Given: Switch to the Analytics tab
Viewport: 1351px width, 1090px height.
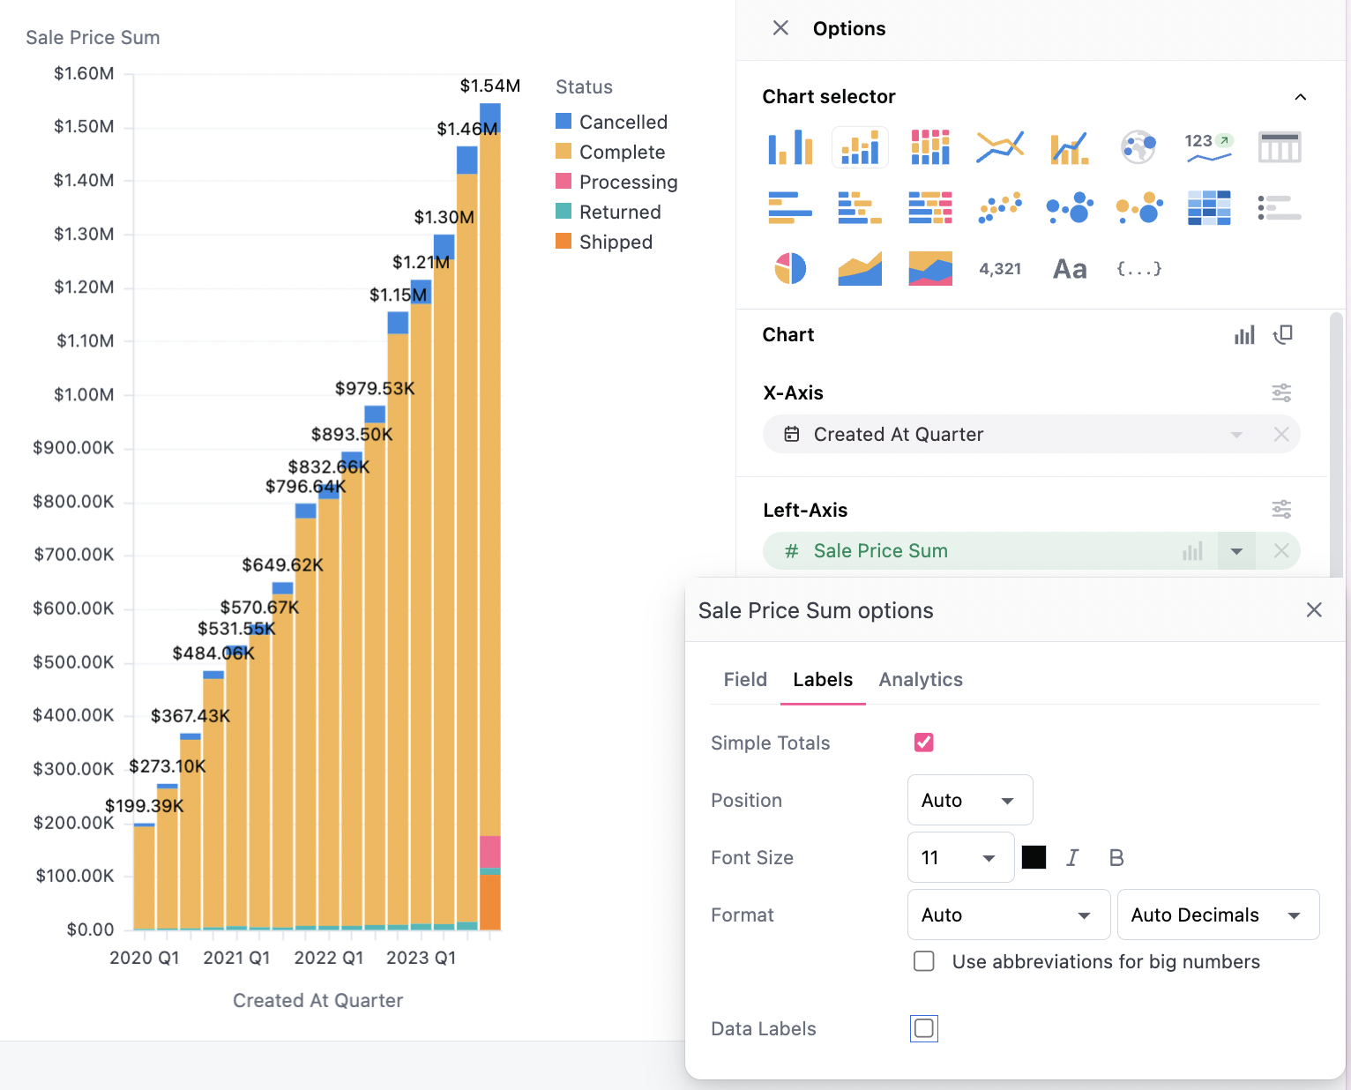Looking at the screenshot, I should point(921,680).
